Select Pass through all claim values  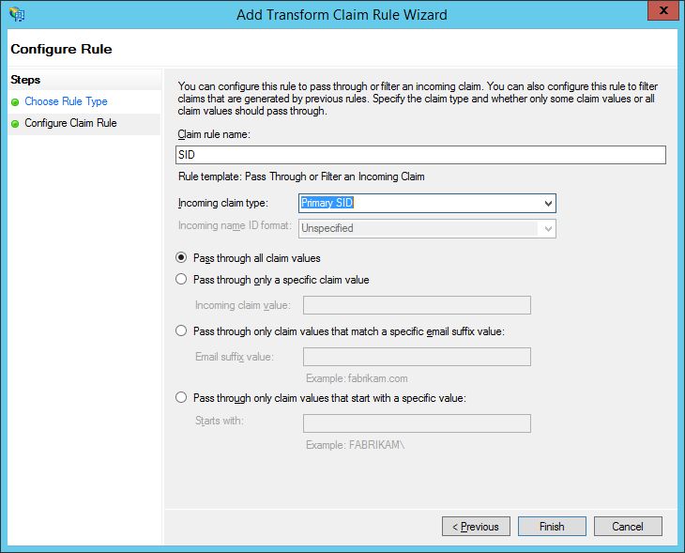pos(182,257)
